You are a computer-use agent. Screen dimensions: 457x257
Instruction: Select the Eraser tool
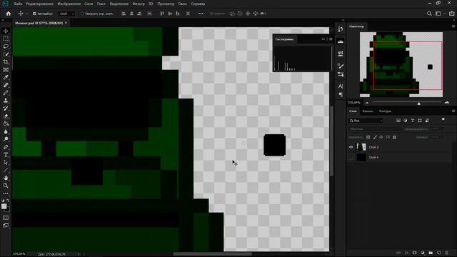[6, 116]
